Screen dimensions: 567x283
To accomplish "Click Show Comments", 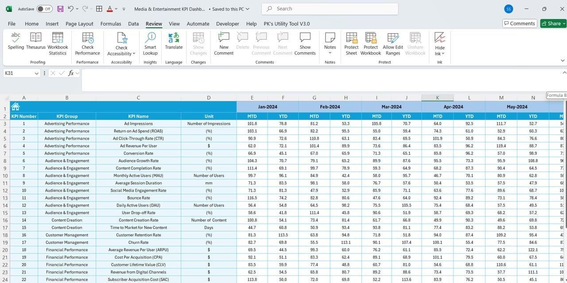I will click(305, 43).
